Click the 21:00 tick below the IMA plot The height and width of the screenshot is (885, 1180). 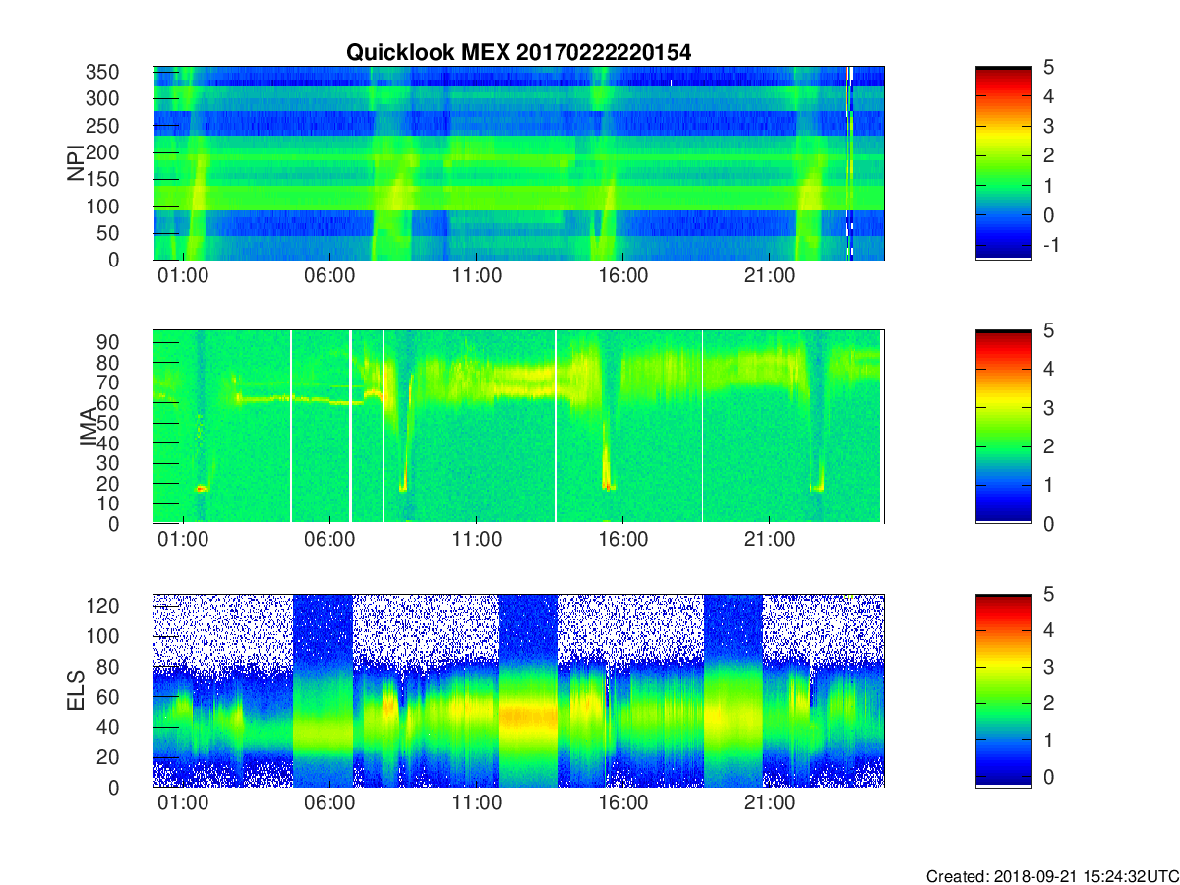769,540
